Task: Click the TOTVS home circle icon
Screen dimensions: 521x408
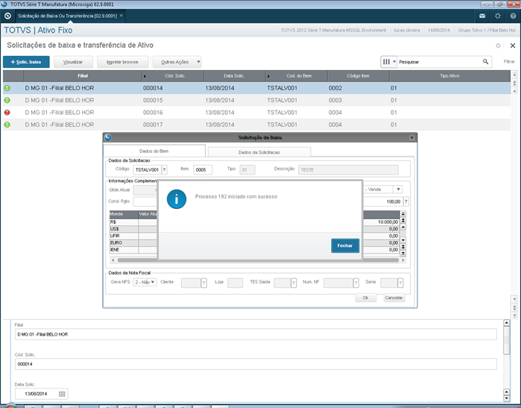Action: [x=7, y=16]
